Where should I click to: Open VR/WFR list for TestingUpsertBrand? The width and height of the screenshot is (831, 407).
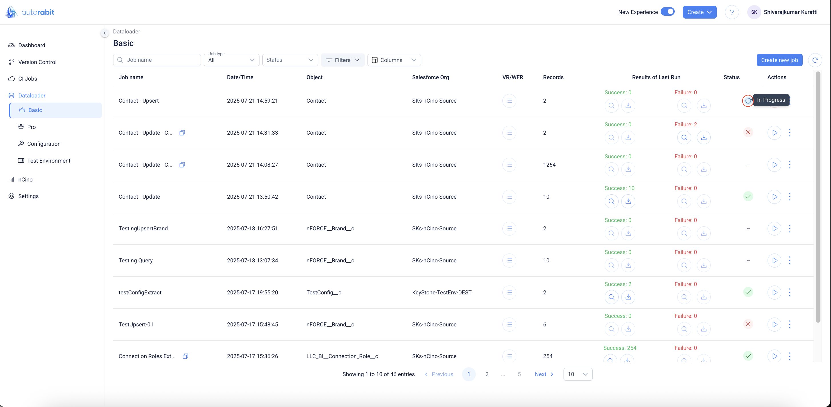click(509, 229)
